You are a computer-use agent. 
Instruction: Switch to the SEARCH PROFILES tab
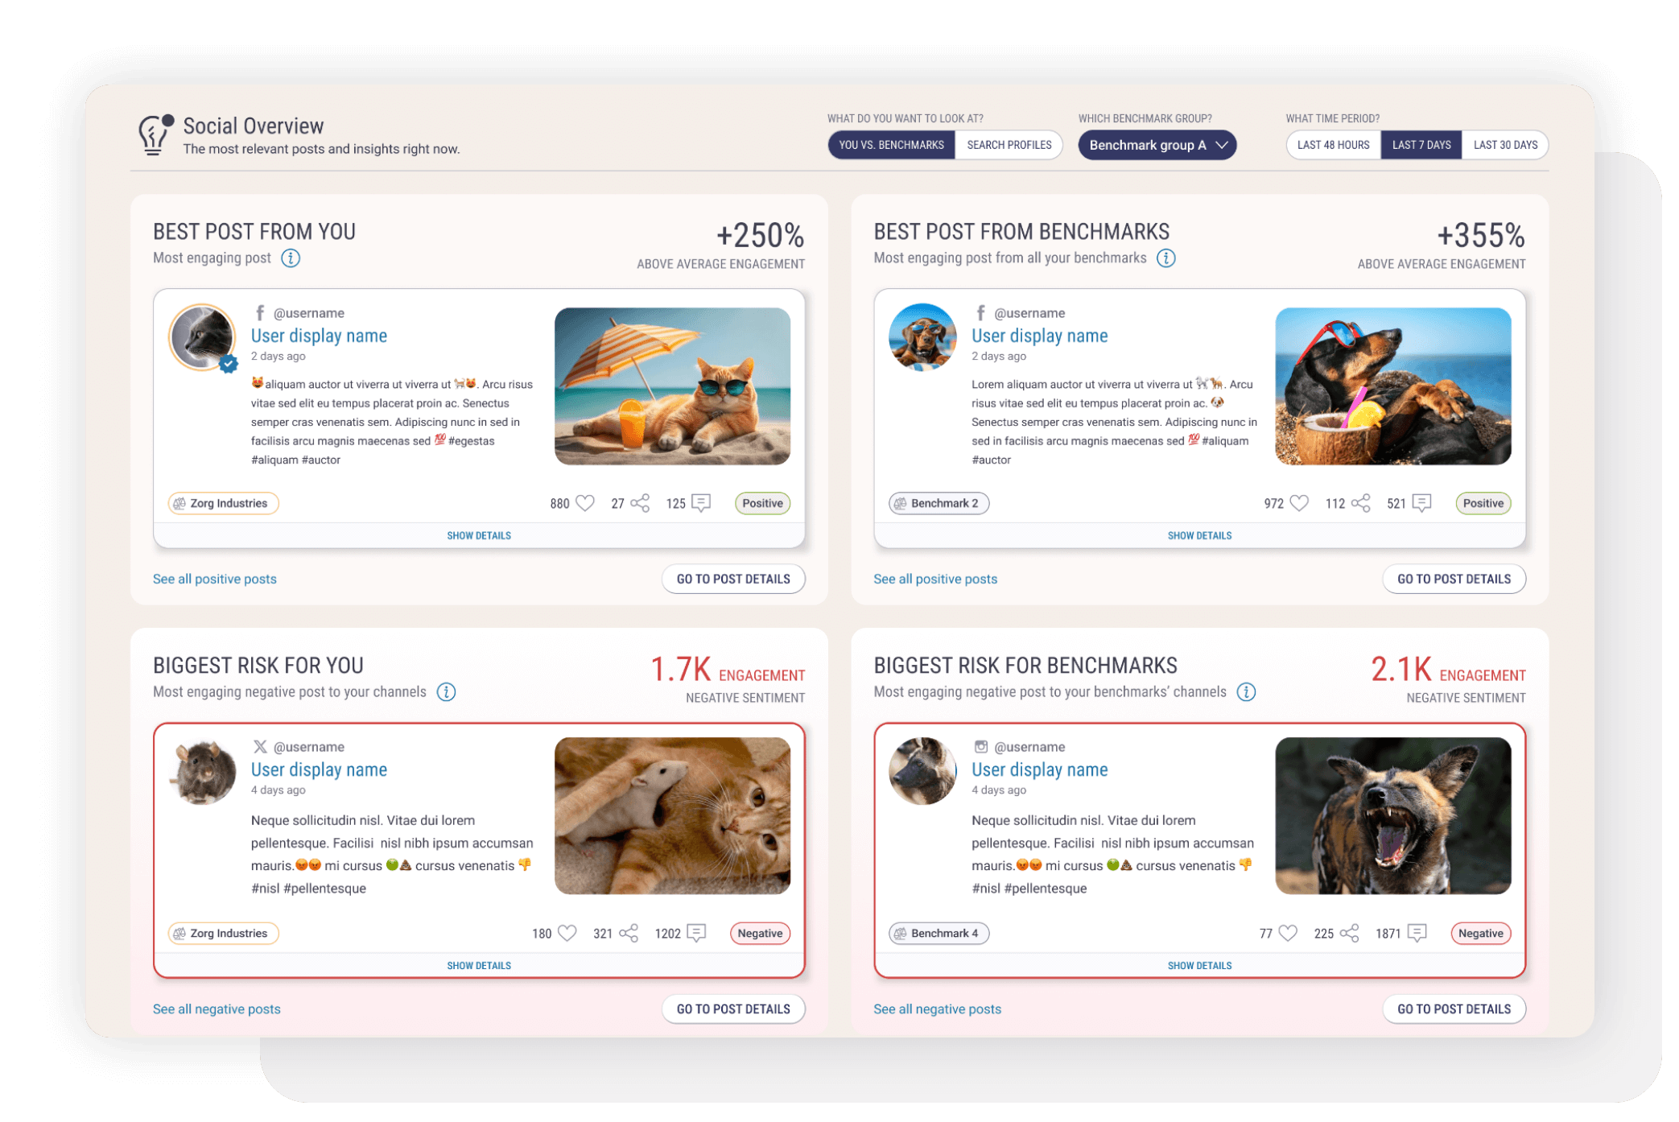pos(1009,145)
